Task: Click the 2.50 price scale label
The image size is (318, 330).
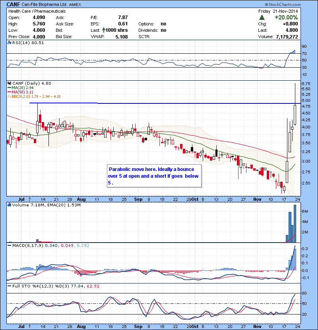Action: click(x=306, y=183)
